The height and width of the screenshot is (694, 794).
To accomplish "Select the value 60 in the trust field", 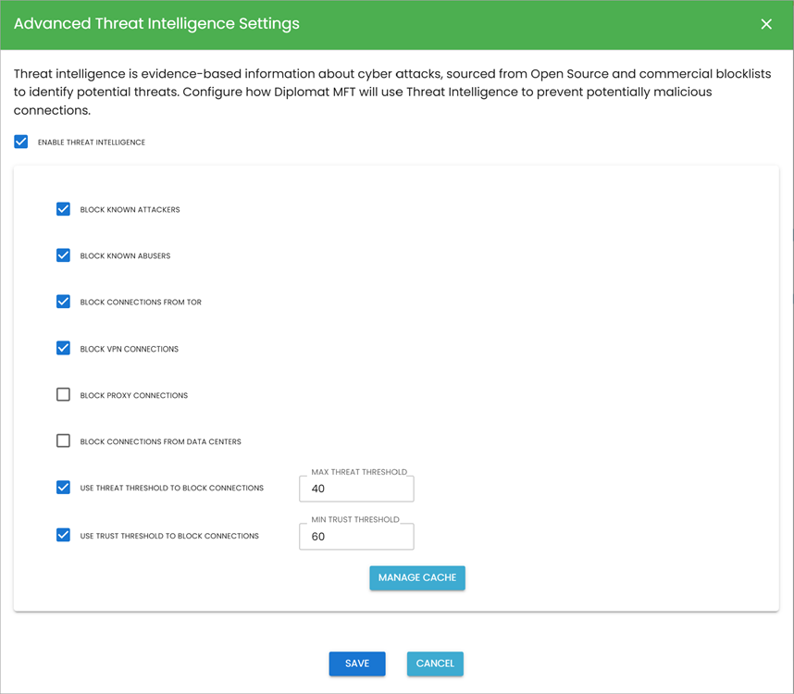I will (315, 537).
